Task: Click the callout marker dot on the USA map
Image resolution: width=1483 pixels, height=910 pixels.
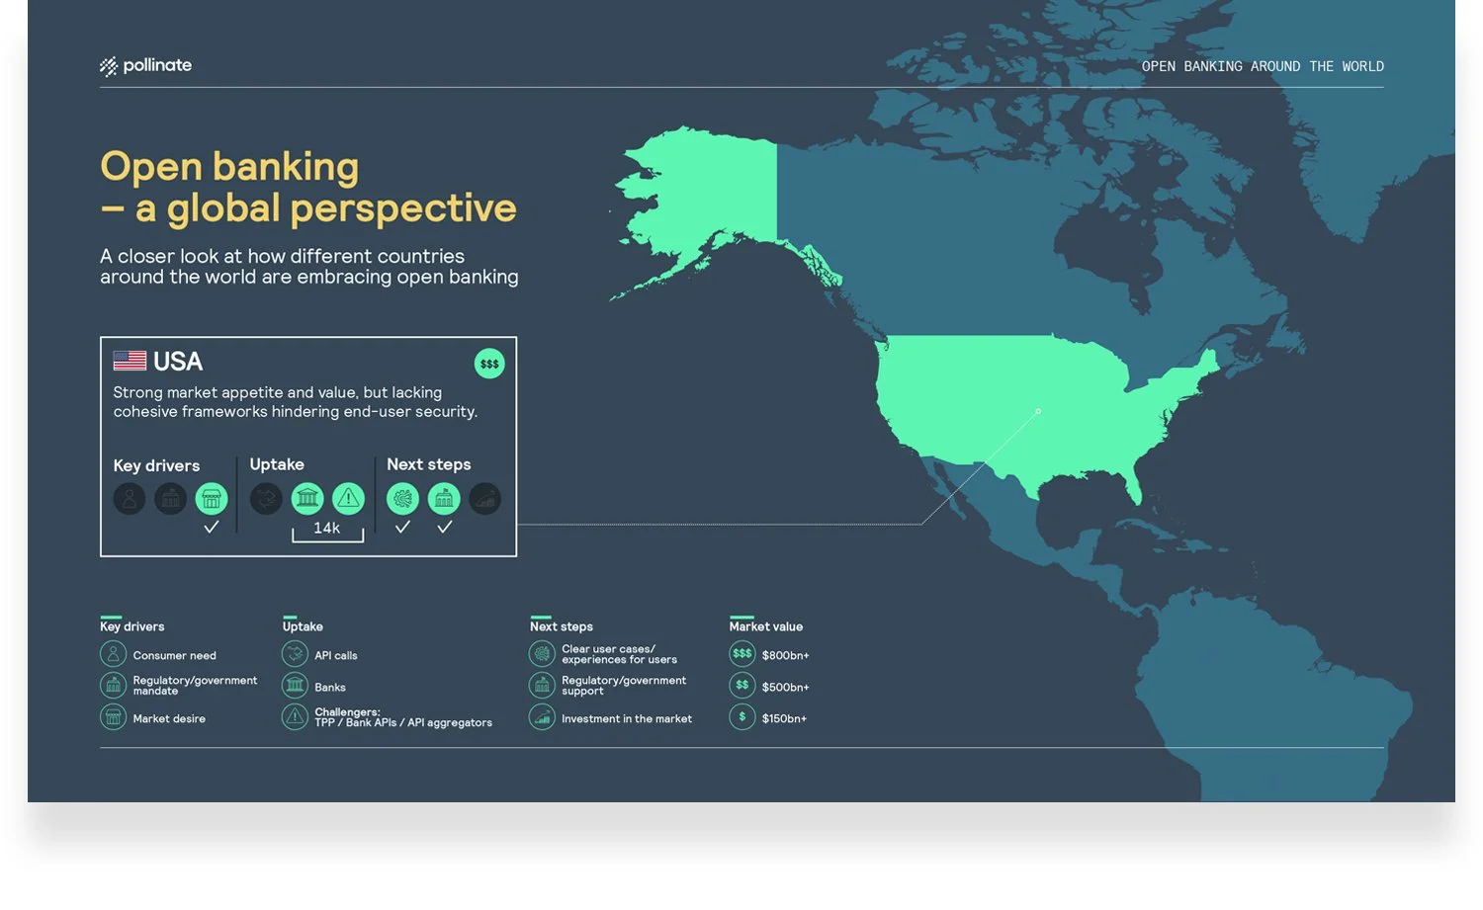Action: [1038, 411]
